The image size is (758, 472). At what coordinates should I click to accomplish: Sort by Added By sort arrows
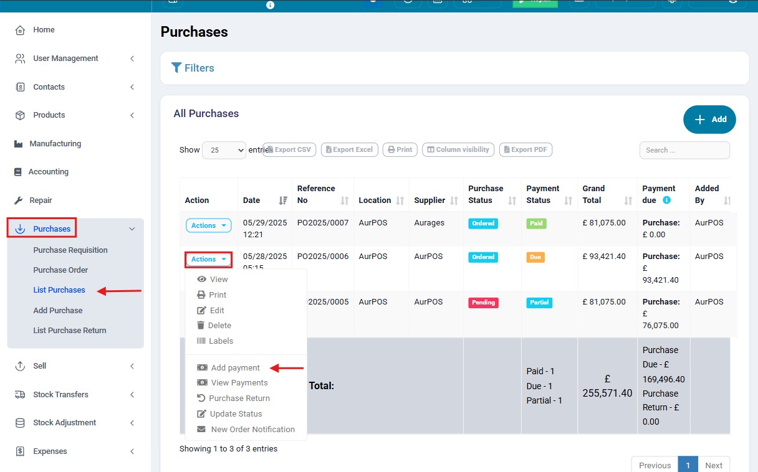pyautogui.click(x=727, y=201)
